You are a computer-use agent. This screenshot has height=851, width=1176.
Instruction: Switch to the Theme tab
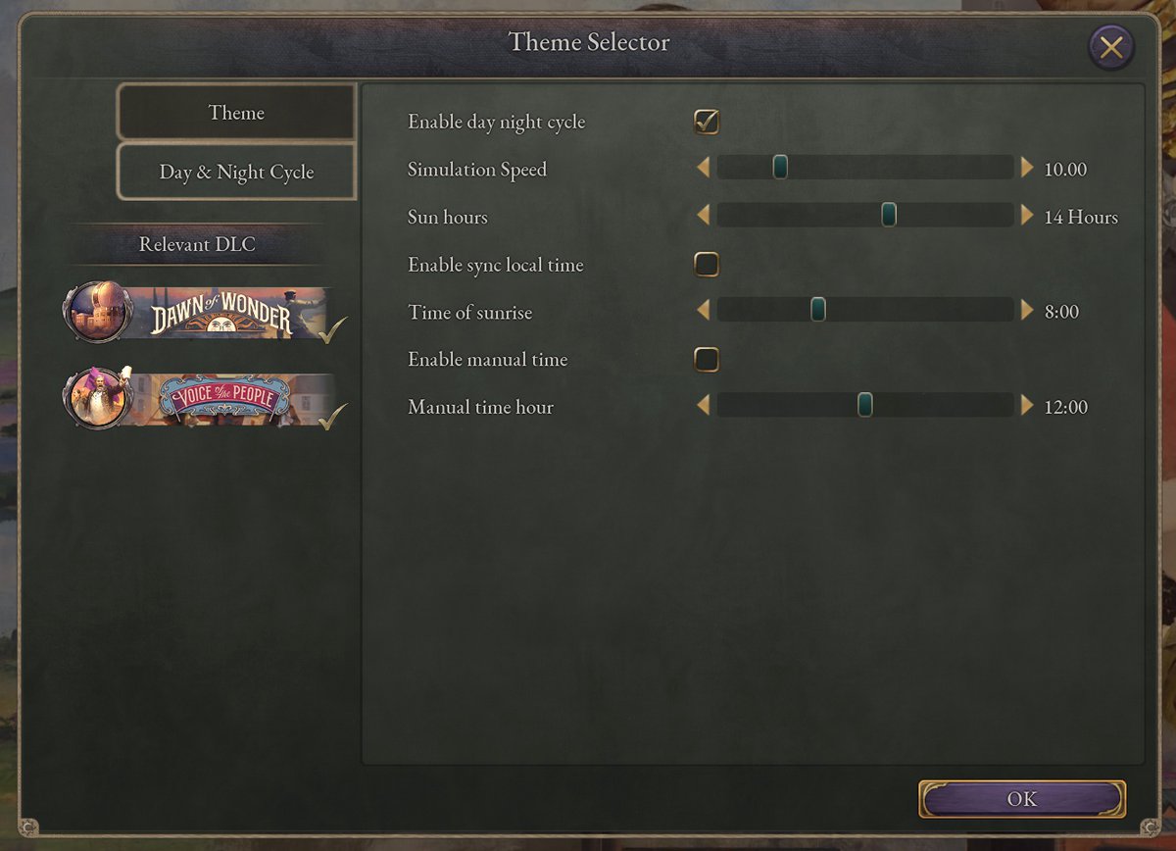click(236, 113)
